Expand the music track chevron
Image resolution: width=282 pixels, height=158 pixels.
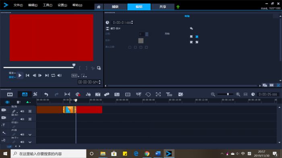coord(30,142)
